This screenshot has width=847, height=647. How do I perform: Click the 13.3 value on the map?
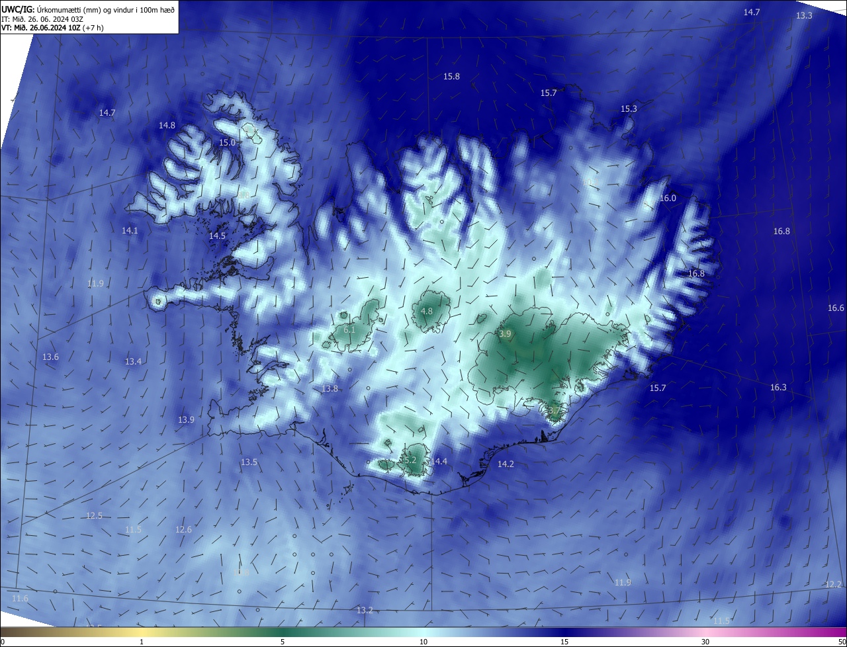[x=804, y=15]
